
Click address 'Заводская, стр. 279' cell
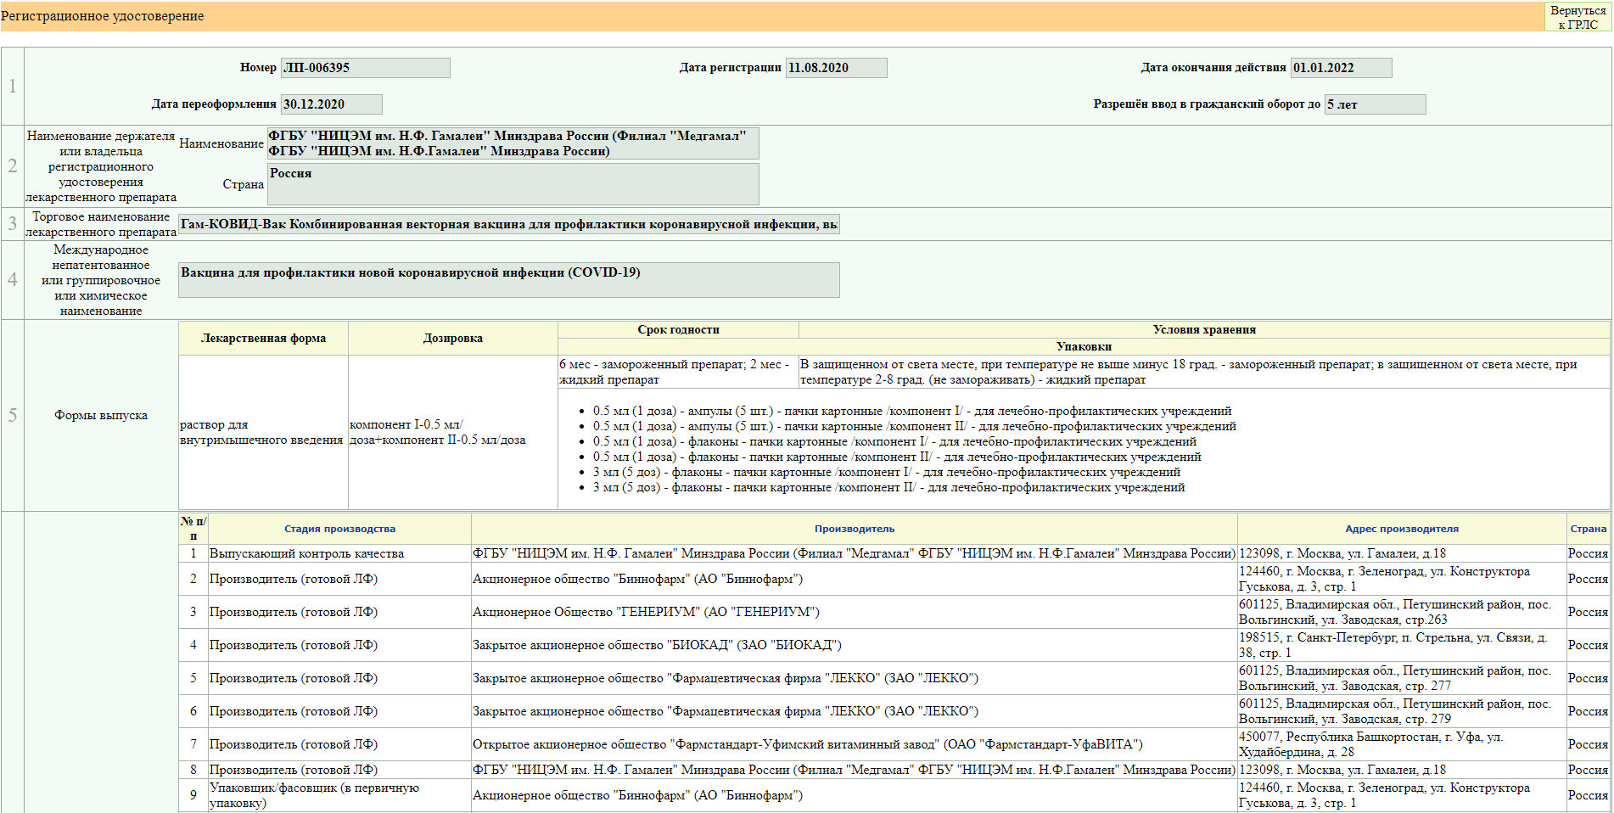(1402, 711)
